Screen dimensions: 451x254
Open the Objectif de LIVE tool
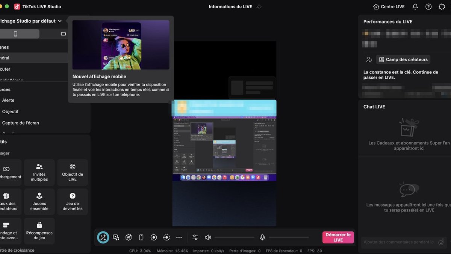pyautogui.click(x=73, y=172)
